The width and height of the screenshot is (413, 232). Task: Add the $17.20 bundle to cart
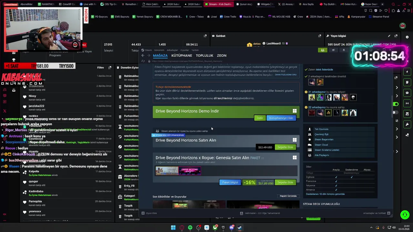click(x=285, y=182)
